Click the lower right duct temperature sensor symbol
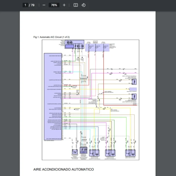Image resolution: width=176 pixels, height=176 pixels. pos(134,97)
